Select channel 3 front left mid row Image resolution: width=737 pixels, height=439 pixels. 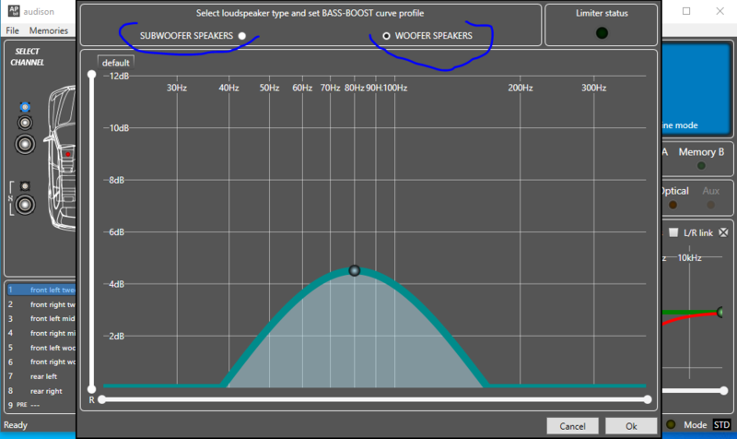(41, 318)
